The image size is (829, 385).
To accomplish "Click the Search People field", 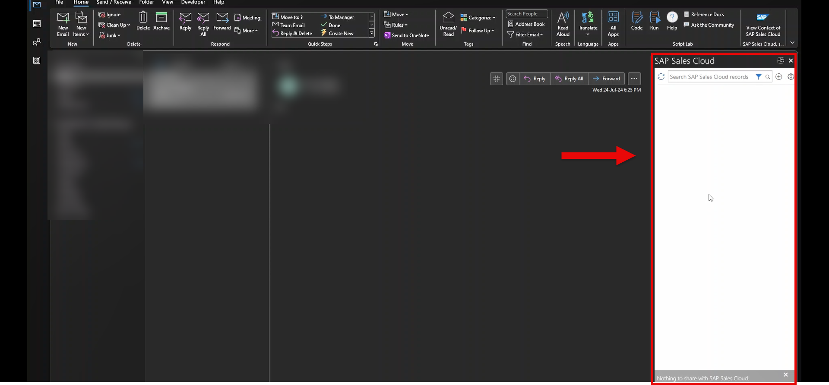I will pyautogui.click(x=527, y=14).
